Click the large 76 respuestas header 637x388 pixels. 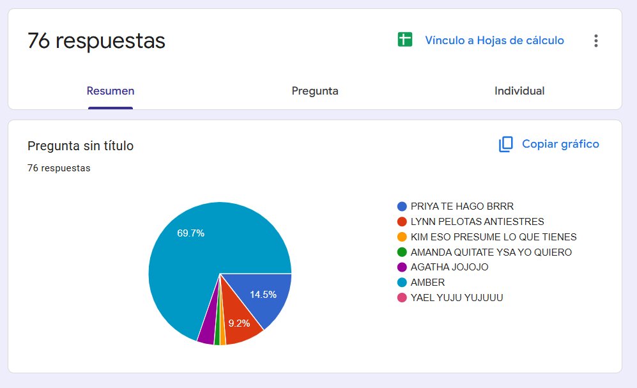click(x=96, y=41)
